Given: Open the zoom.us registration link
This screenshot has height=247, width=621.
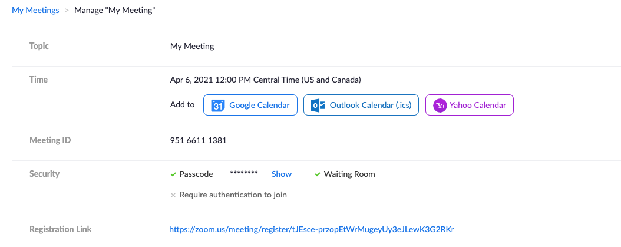Looking at the screenshot, I should [312, 229].
